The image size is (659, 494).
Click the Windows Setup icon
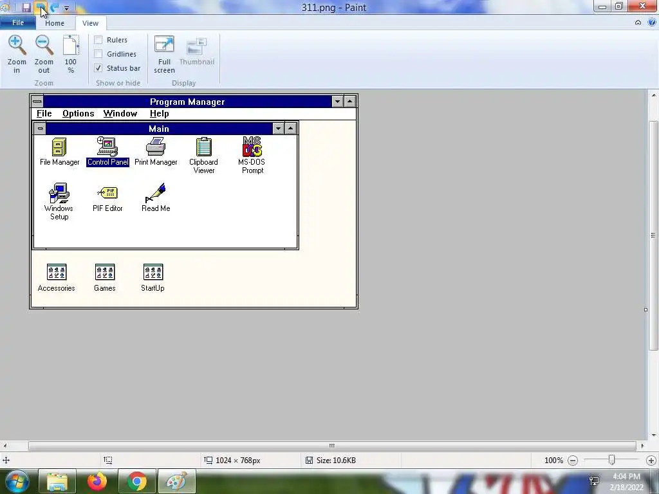click(59, 193)
